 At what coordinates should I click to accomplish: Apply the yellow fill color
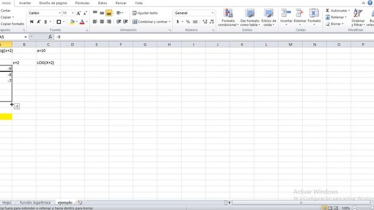coord(72,22)
